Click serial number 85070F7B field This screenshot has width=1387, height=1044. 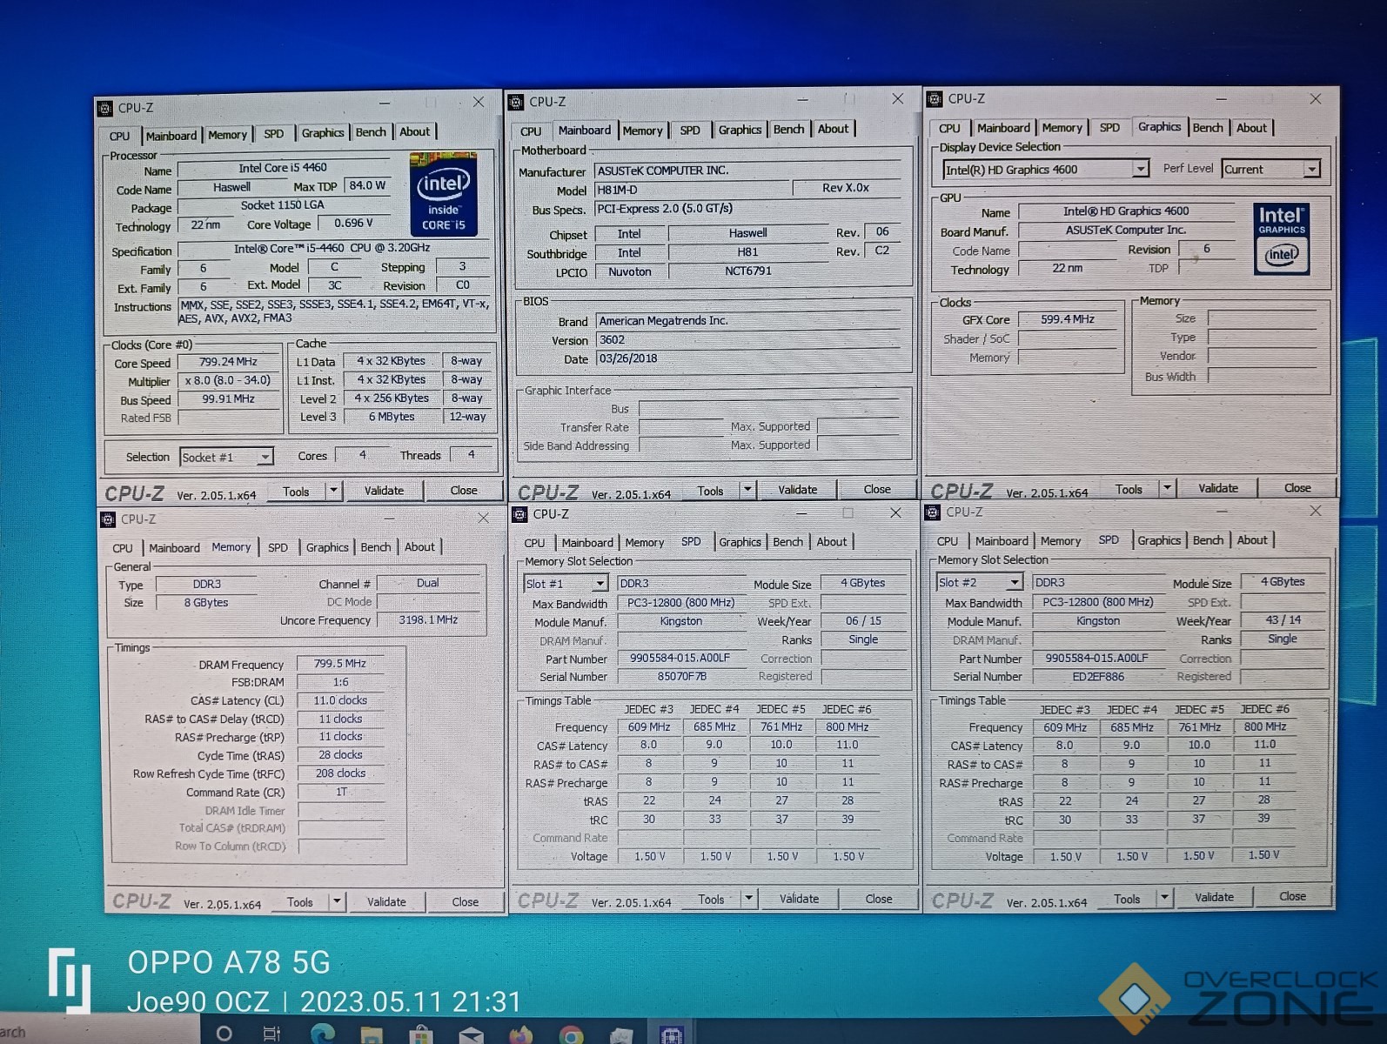pos(681,676)
